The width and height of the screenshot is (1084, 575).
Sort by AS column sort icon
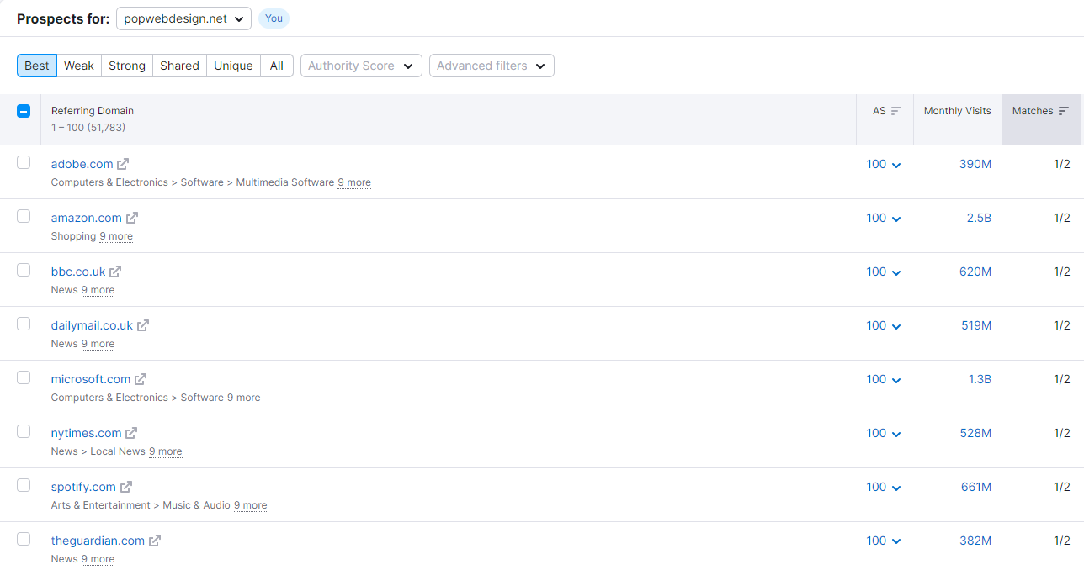point(895,111)
